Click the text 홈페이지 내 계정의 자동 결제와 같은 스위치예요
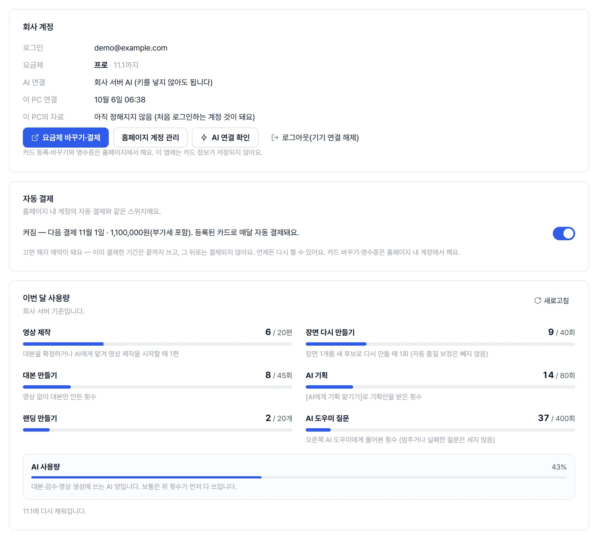598x539 pixels. [92, 212]
